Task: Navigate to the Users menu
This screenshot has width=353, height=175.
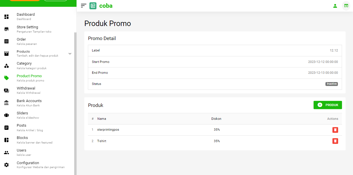Action: tap(22, 152)
